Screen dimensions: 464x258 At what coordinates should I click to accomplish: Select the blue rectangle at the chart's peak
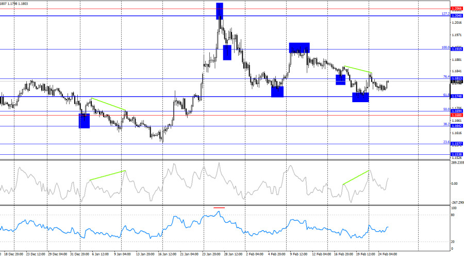[220, 11]
